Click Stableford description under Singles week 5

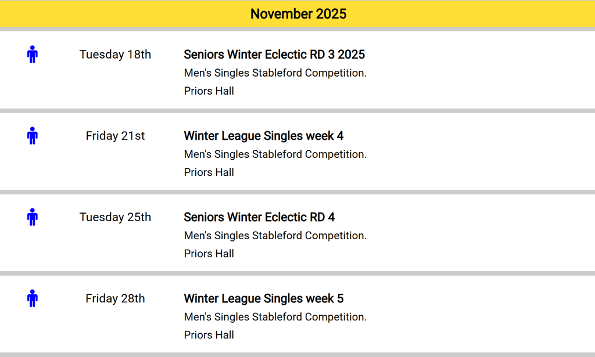275,317
